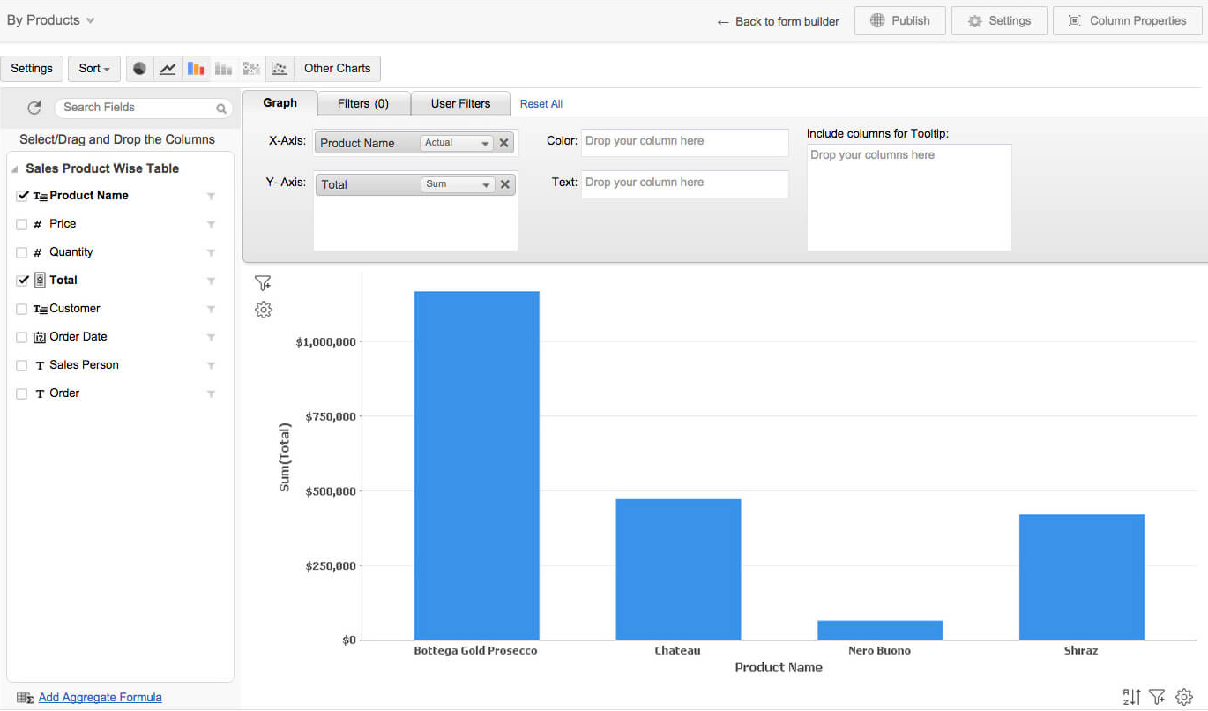Click the Bottega Gold Prosecco bar
1208x711 pixels.
pos(476,466)
